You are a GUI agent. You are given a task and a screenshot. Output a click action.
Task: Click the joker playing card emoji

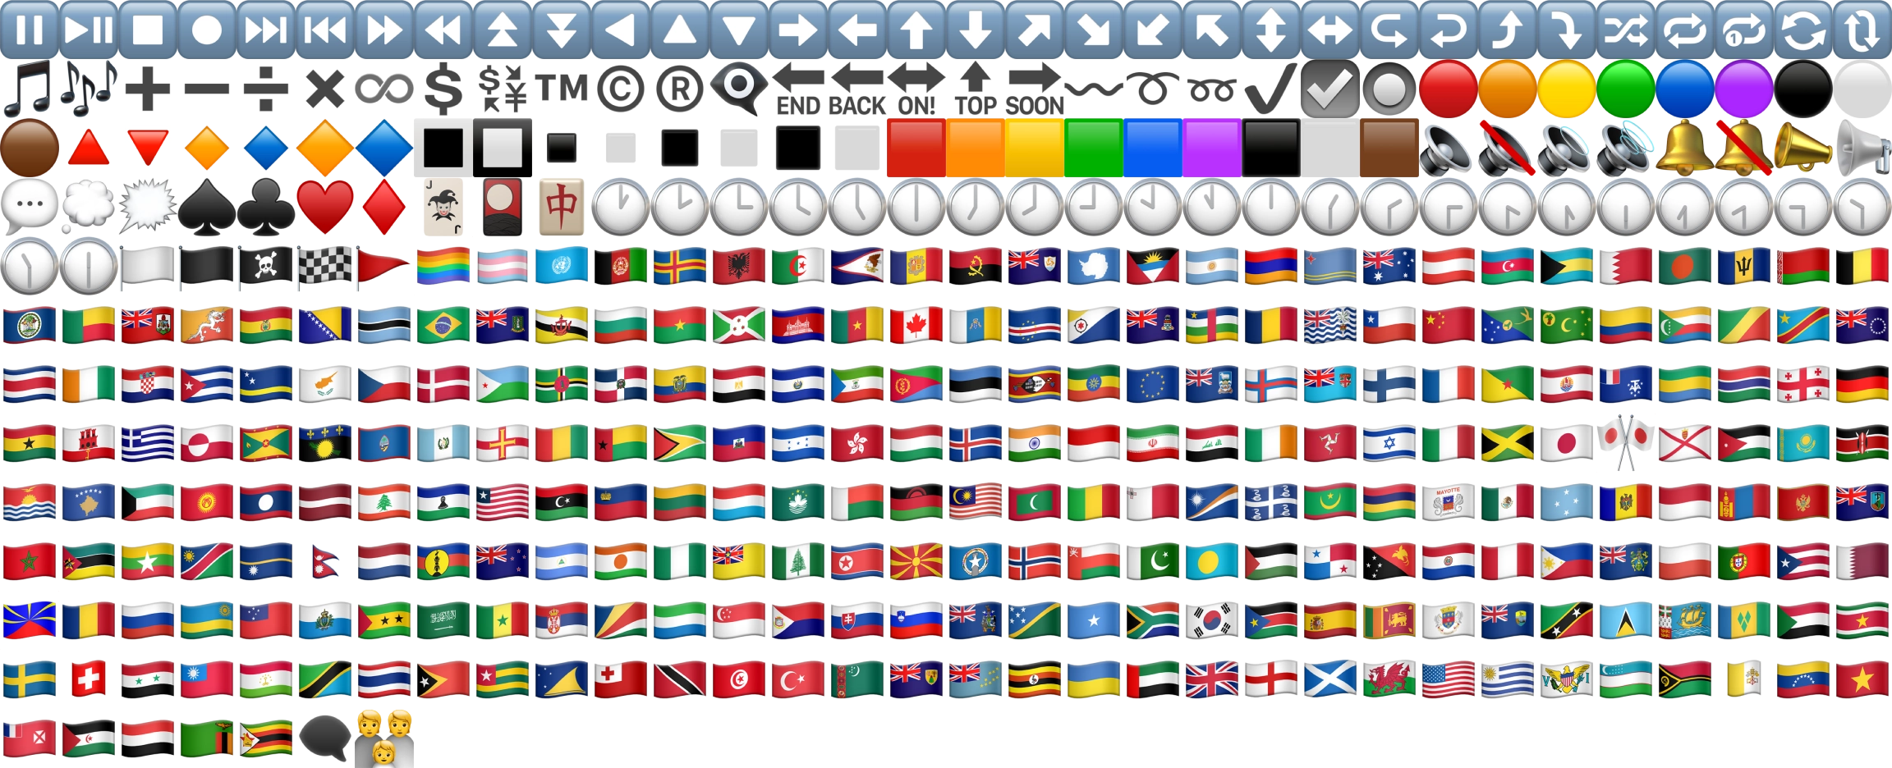443,207
